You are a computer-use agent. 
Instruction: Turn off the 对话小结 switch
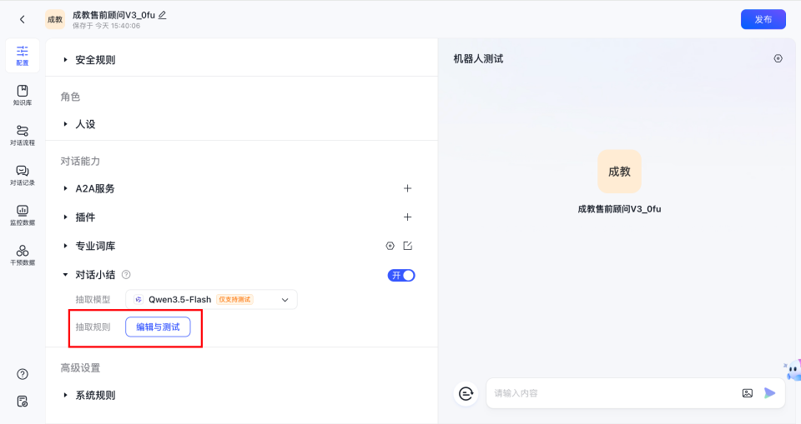[x=401, y=276]
